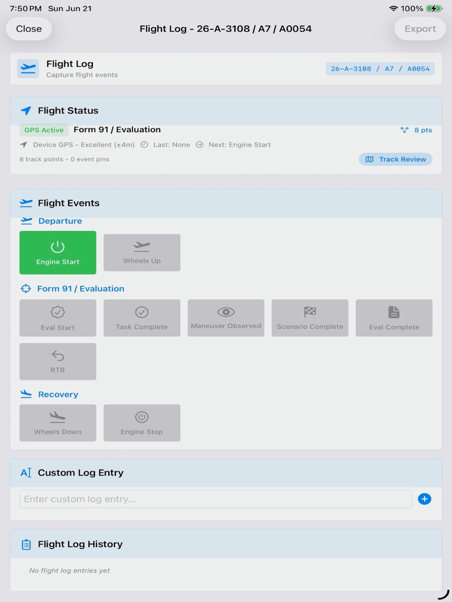
Task: Tap the battery charging status icon
Action: point(434,8)
